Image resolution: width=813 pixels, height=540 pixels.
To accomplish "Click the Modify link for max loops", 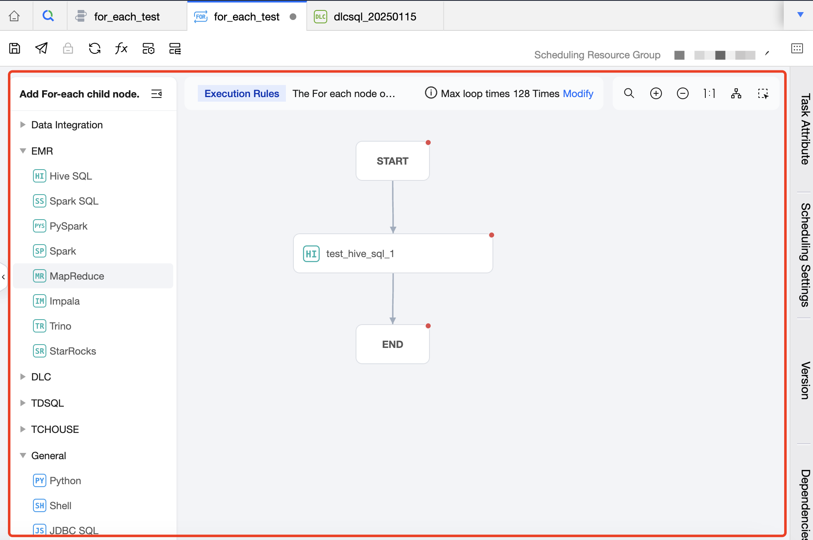I will [578, 94].
